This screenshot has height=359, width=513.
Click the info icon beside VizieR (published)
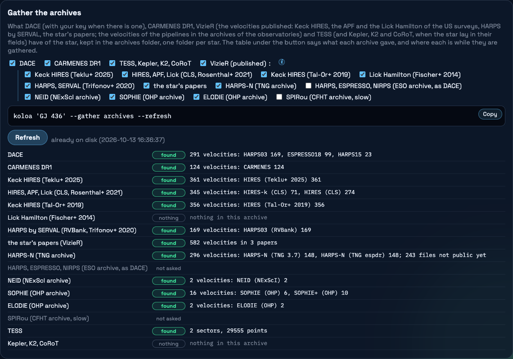(x=281, y=62)
